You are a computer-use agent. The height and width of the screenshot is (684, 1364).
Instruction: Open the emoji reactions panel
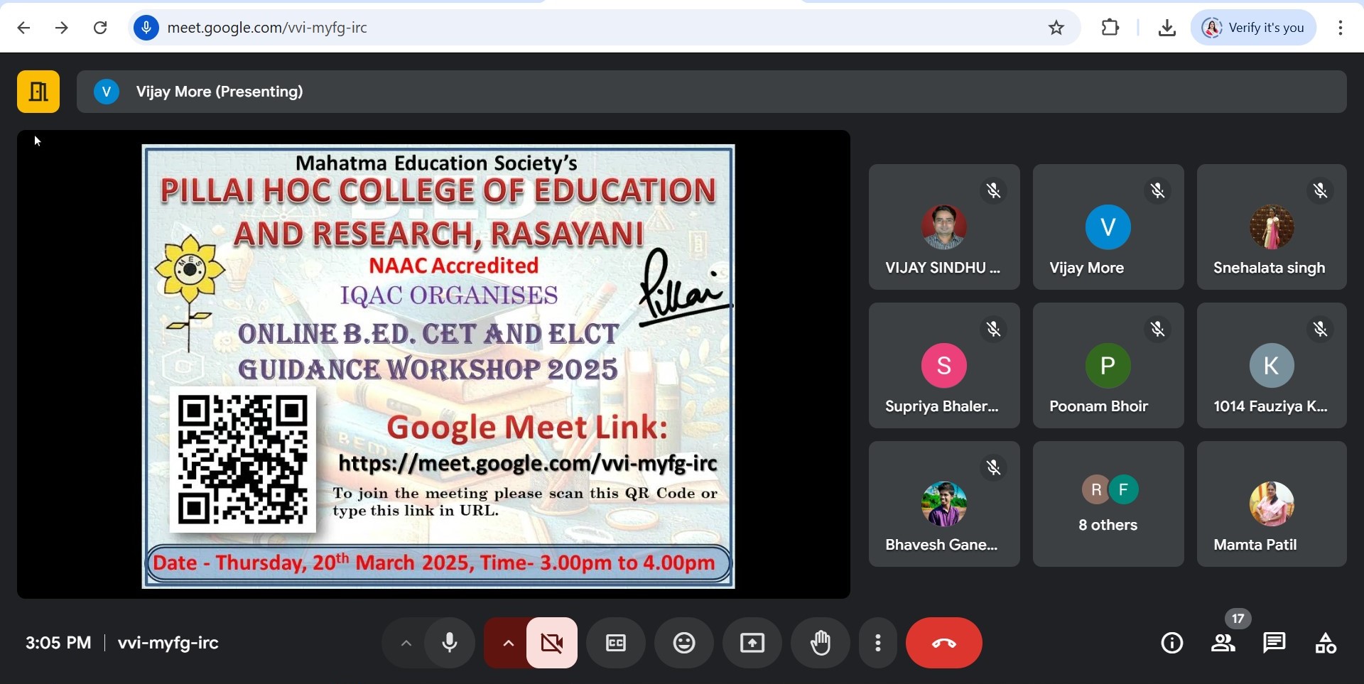pos(683,644)
